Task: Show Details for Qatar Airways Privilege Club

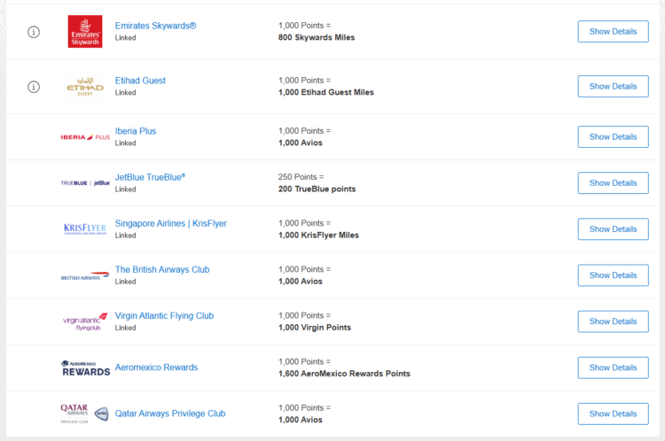Action: 613,414
